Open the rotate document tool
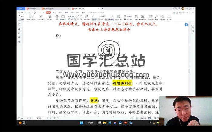 tap(87, 18)
